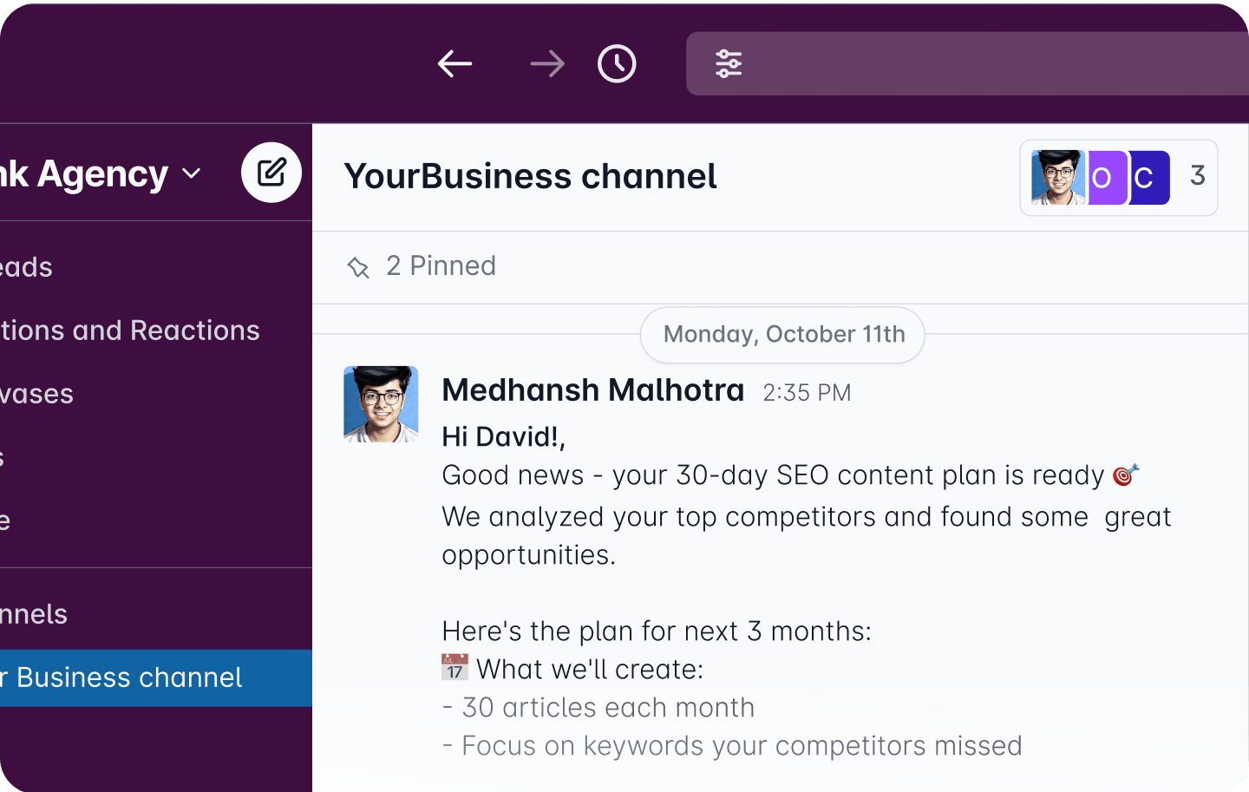
Task: Open search filters with the sliders icon
Action: (729, 63)
